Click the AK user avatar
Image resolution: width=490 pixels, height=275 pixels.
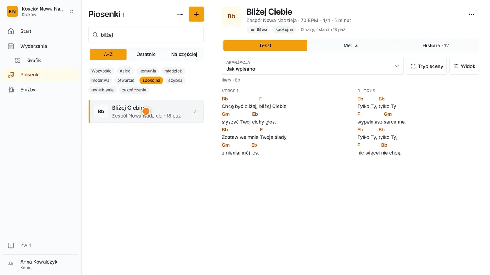tap(11, 264)
